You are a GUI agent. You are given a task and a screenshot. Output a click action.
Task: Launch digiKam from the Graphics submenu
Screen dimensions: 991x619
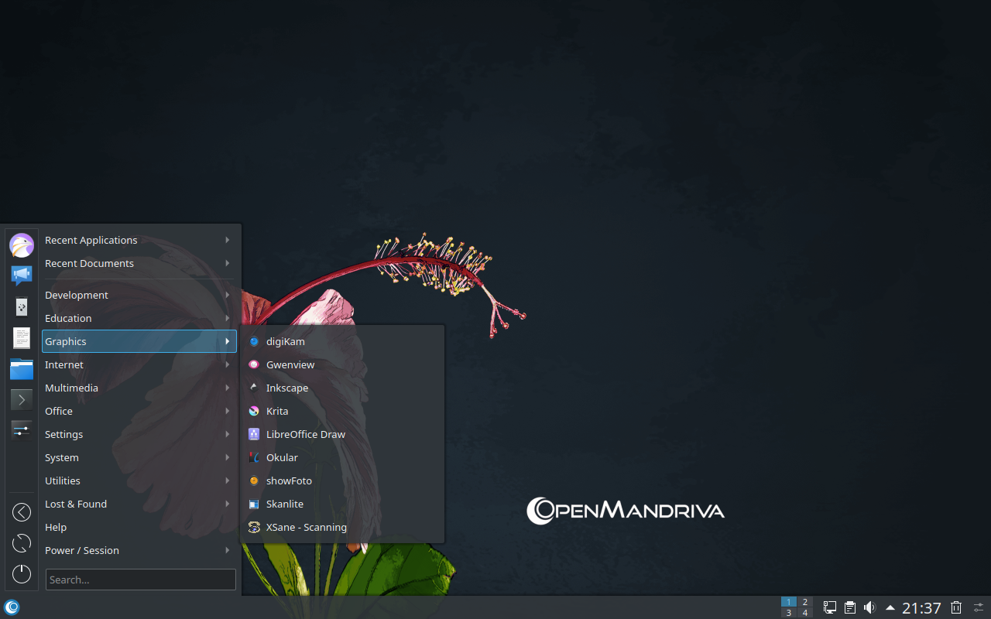pos(286,341)
